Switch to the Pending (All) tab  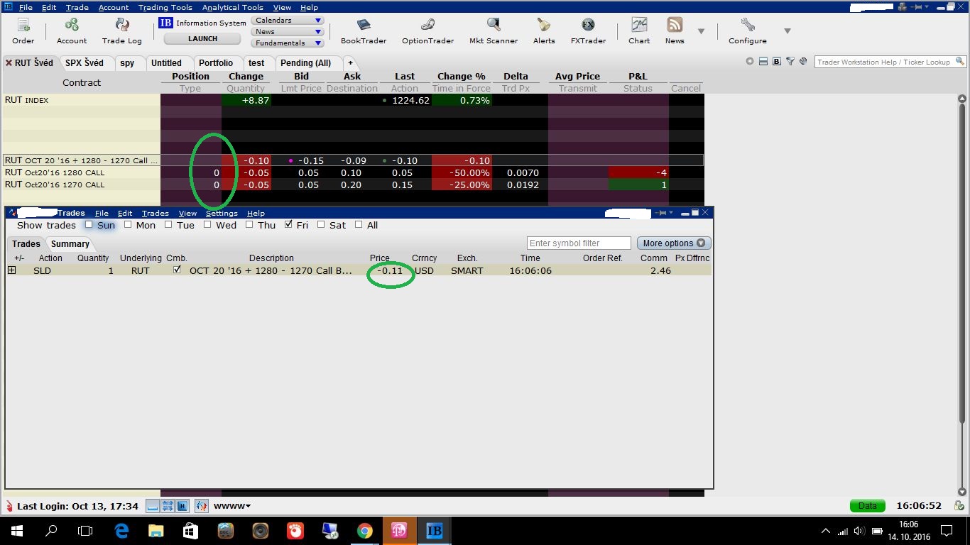pyautogui.click(x=305, y=62)
